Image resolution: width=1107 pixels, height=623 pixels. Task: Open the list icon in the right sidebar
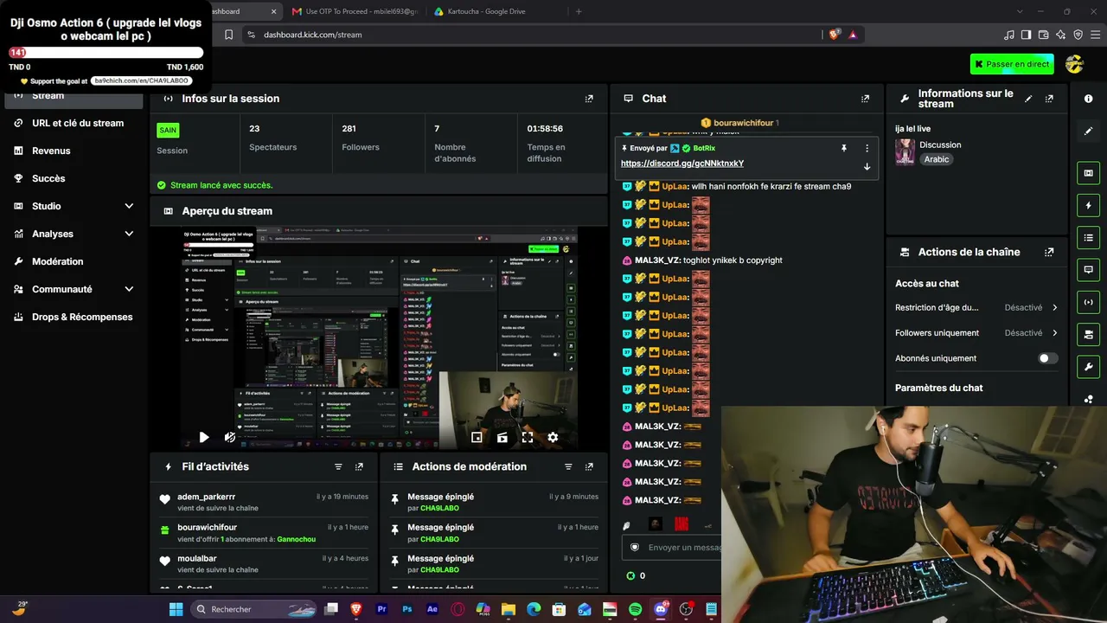pyautogui.click(x=1088, y=238)
